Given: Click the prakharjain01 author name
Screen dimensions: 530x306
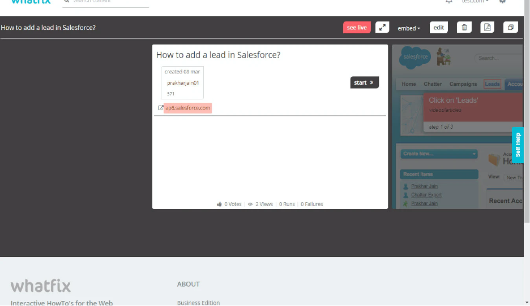Looking at the screenshot, I should coord(183,83).
